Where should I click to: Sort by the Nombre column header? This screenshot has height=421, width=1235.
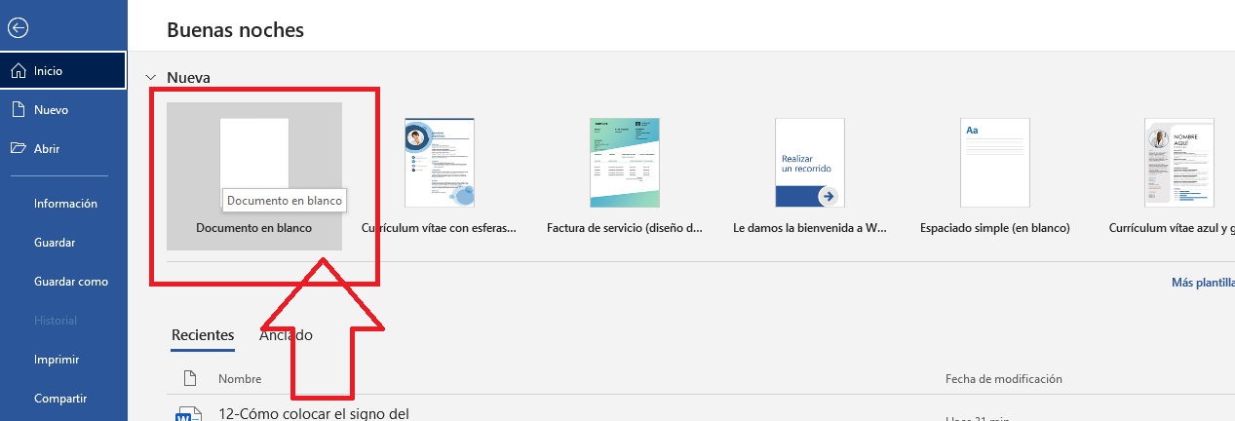(x=240, y=379)
